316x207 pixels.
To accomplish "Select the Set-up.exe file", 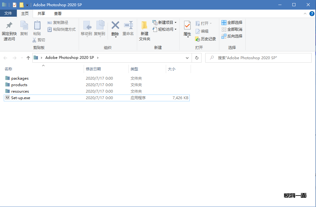I will click(x=21, y=98).
